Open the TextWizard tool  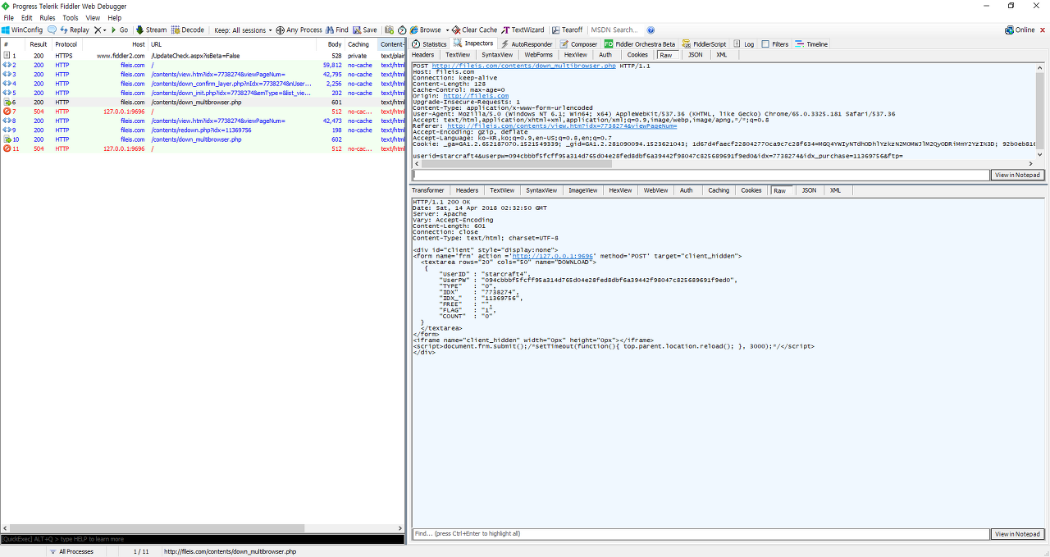523,30
